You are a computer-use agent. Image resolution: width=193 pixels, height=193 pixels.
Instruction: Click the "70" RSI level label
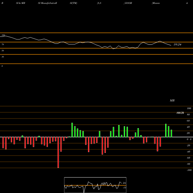pyautogui.click(x=3, y=44)
